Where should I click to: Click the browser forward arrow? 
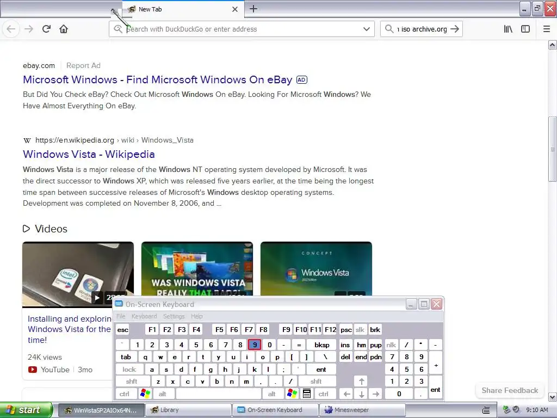pyautogui.click(x=29, y=29)
